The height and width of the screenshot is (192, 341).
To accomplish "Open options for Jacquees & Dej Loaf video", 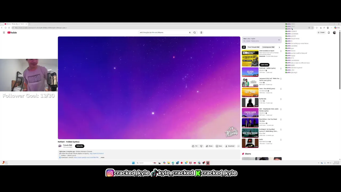I will click(281, 79).
